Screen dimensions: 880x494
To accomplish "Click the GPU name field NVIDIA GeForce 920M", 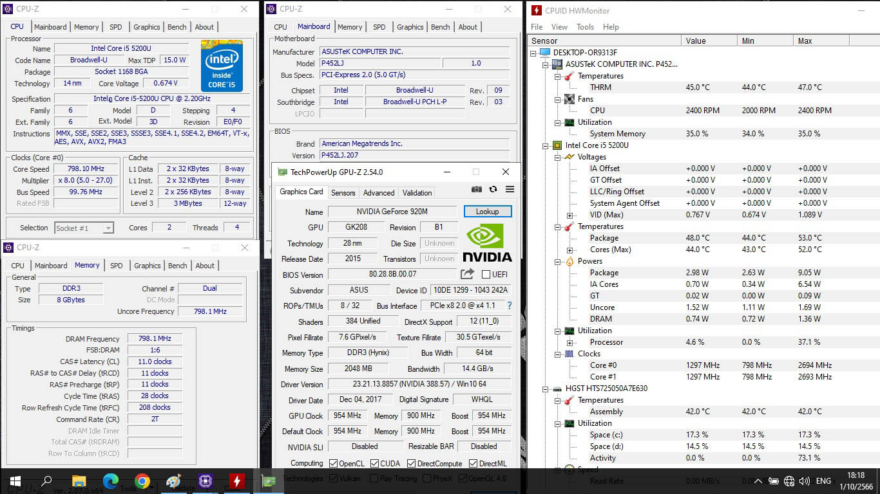I will (392, 212).
